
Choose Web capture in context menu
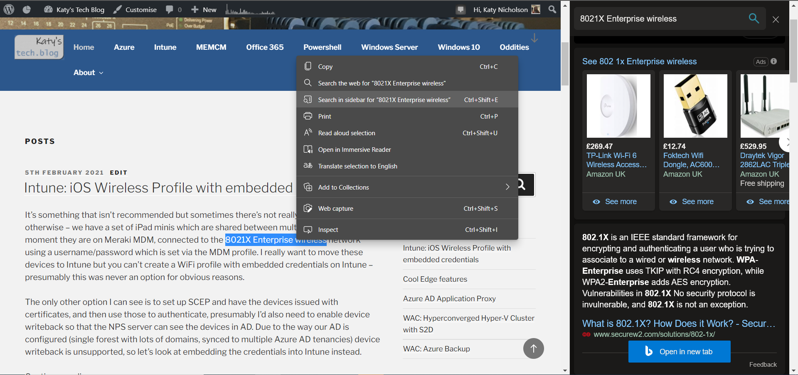click(x=335, y=208)
